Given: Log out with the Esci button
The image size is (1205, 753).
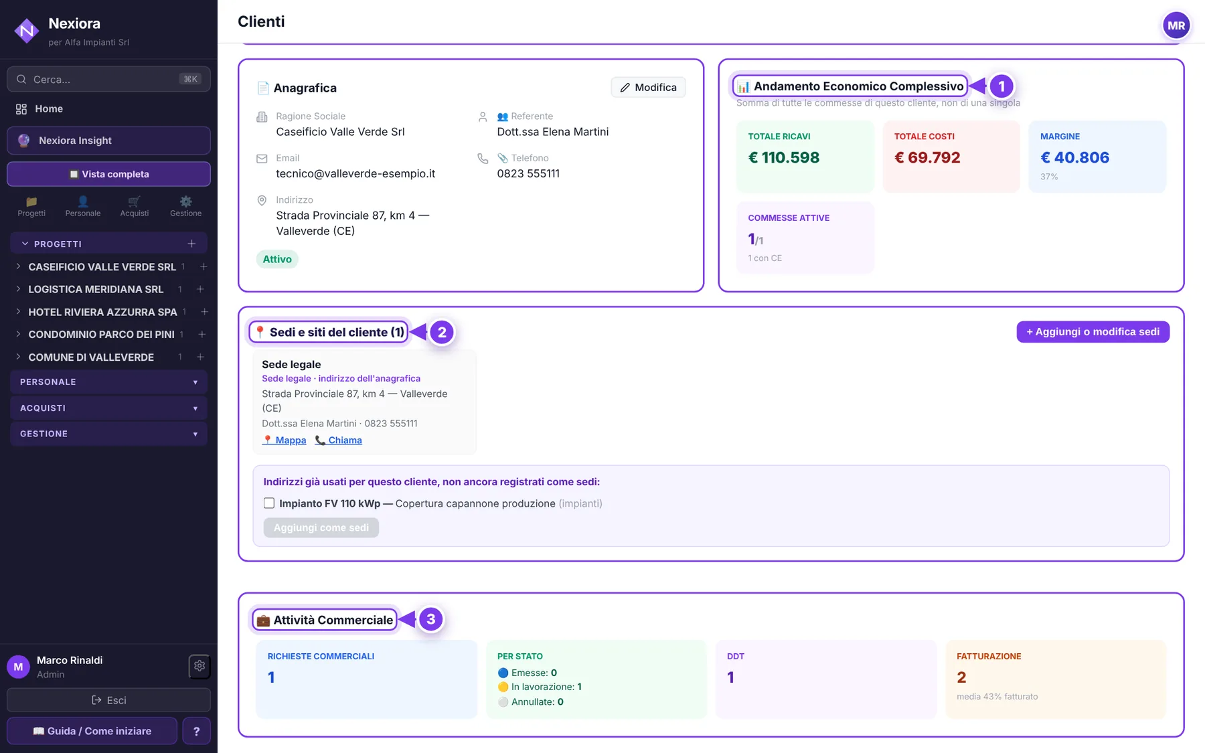Looking at the screenshot, I should pos(108,700).
